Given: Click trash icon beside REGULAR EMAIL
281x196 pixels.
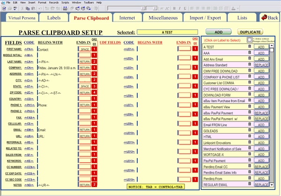Looking at the screenshot, I should click(x=250, y=184).
